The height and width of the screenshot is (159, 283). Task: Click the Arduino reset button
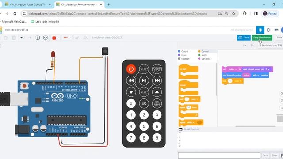pyautogui.click(x=24, y=86)
